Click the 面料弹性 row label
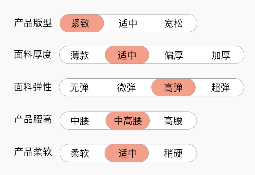255x175 pixels. [x=33, y=87]
